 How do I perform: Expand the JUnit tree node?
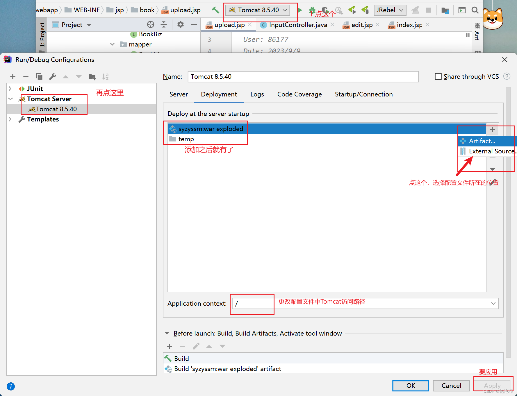(x=10, y=88)
